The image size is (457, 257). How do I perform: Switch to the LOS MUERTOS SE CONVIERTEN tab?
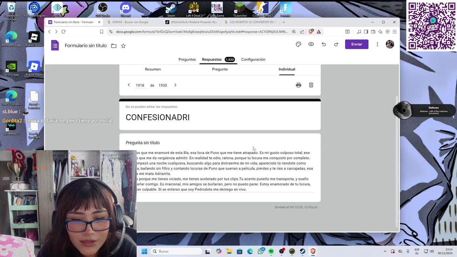click(x=250, y=22)
